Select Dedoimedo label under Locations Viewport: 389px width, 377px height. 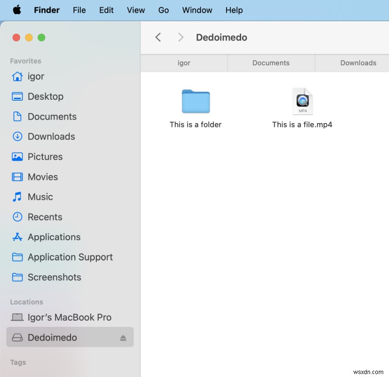[x=52, y=338]
